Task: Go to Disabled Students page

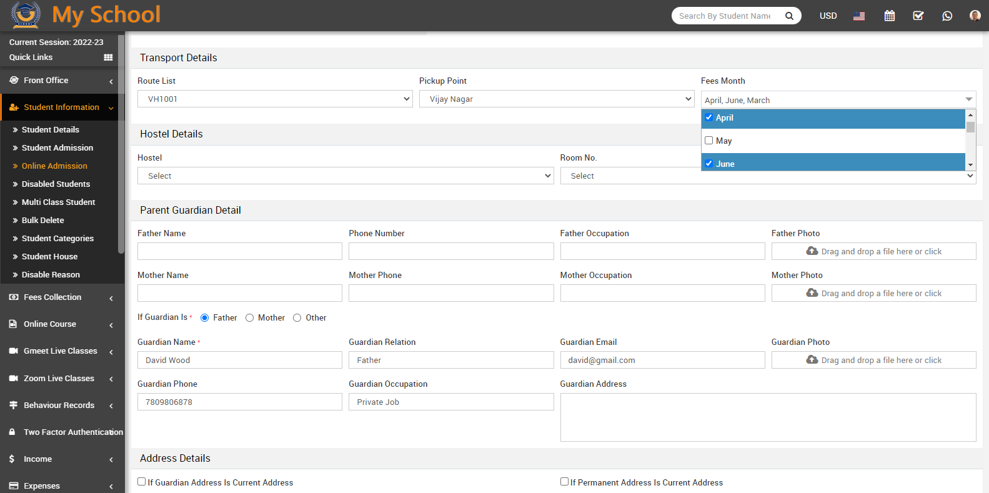Action: click(x=56, y=184)
